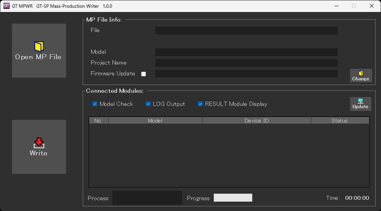Sort by Model column header
Image resolution: width=381 pixels, height=211 pixels.
click(155, 121)
